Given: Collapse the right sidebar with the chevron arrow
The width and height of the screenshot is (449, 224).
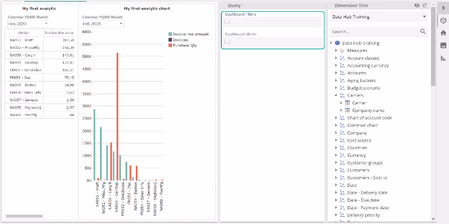Looking at the screenshot, I should click(443, 7).
